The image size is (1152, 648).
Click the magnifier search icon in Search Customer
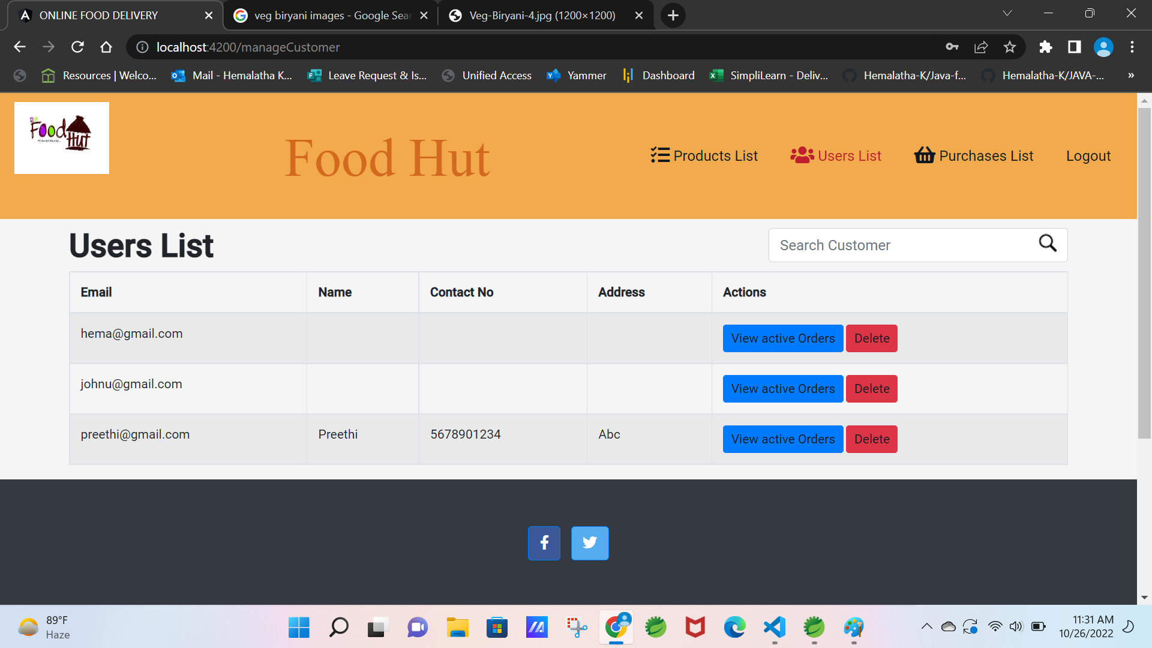tap(1048, 244)
